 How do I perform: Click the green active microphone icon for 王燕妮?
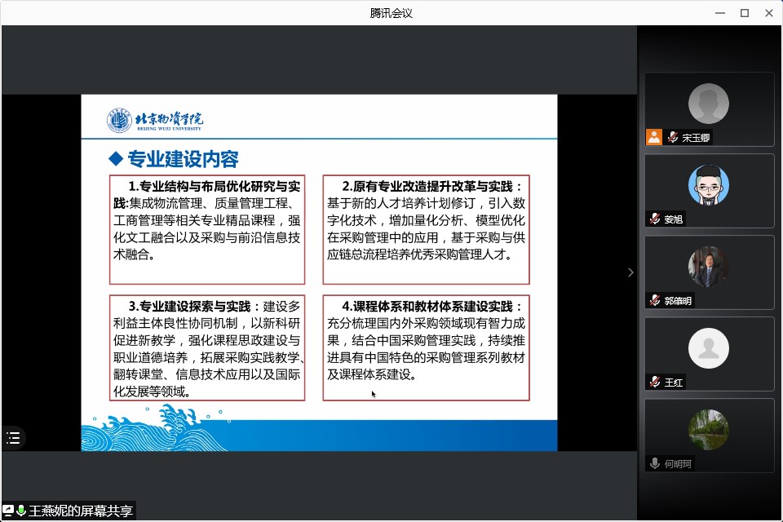(x=21, y=511)
